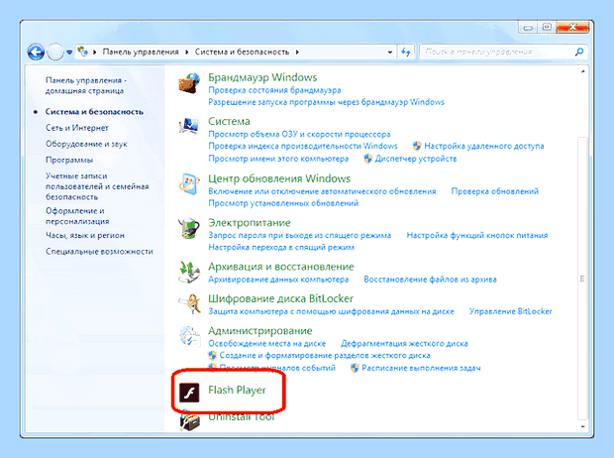The image size is (614, 458).
Task: Open Восстановление файлов из архива link
Action: pyautogui.click(x=430, y=280)
